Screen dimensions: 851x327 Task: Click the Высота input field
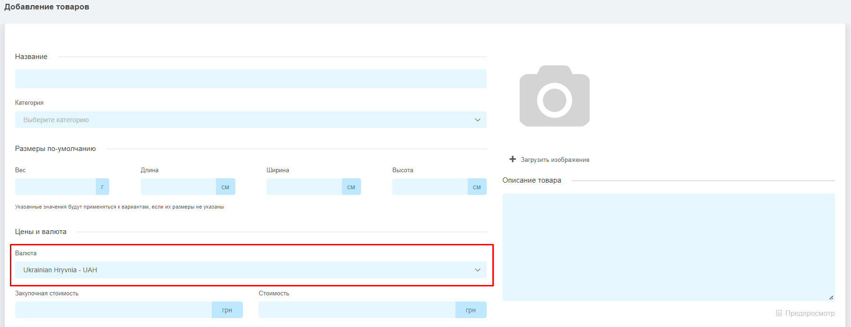click(430, 187)
